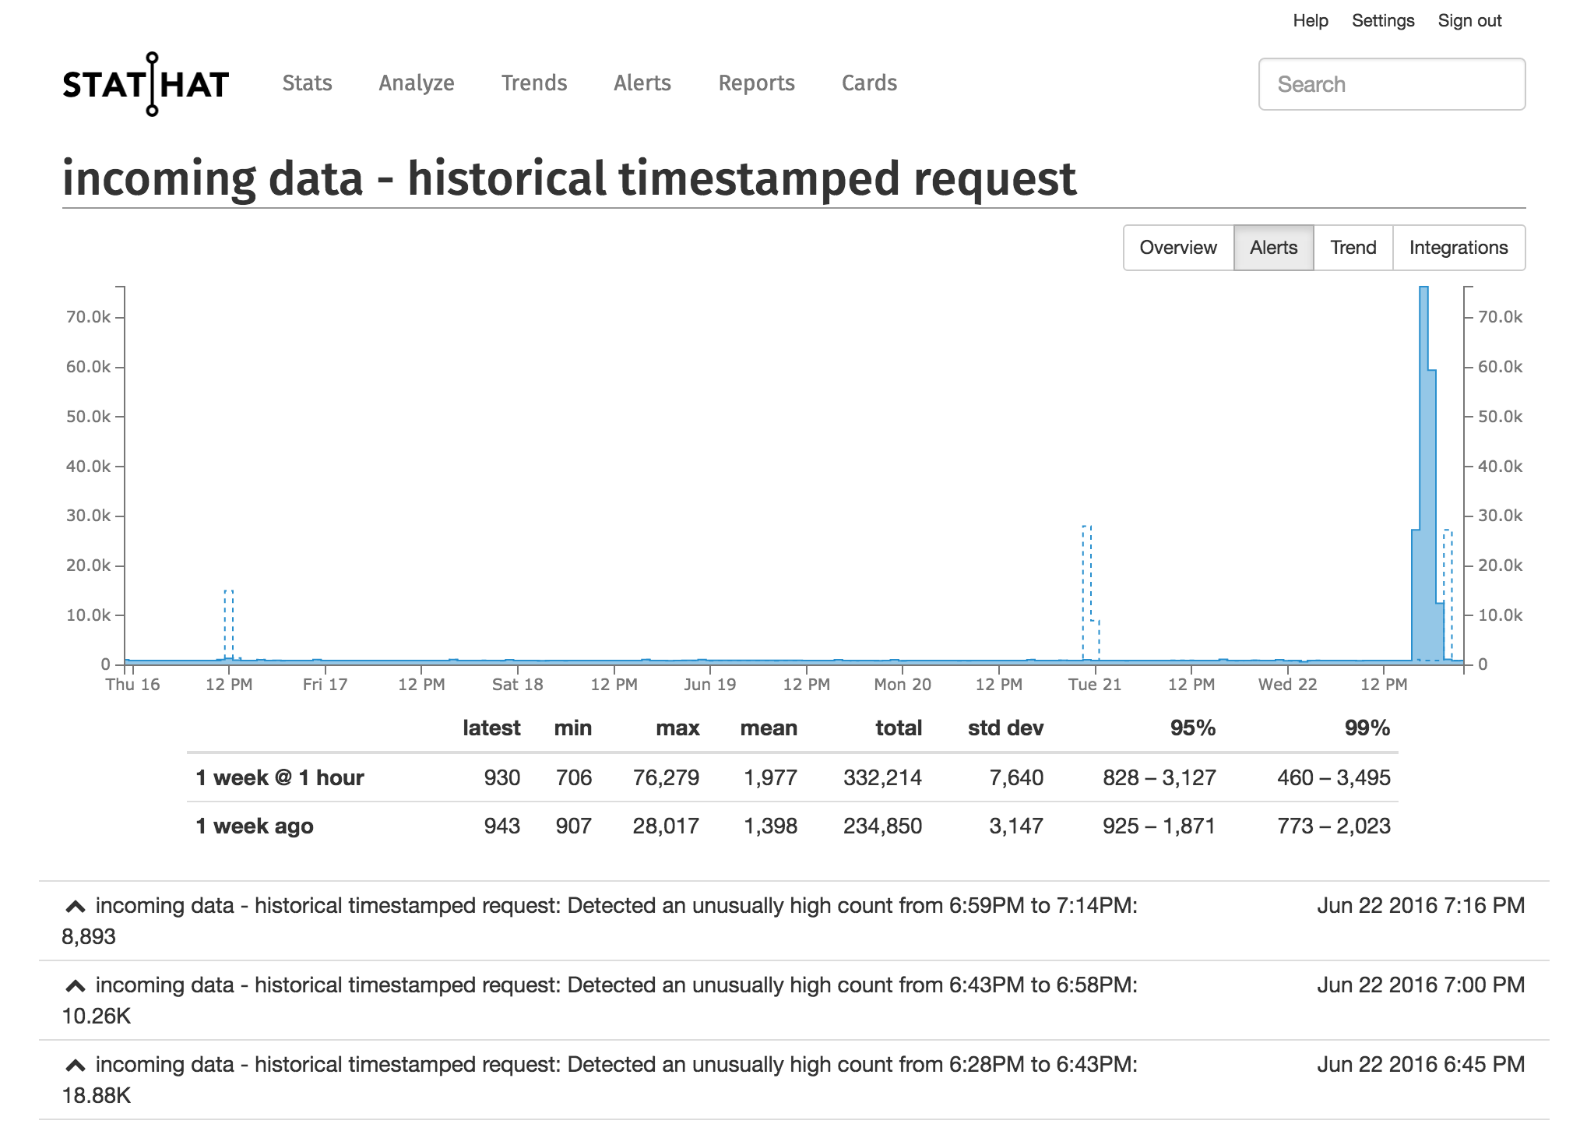Switch to the Integrations tab

[1458, 248]
